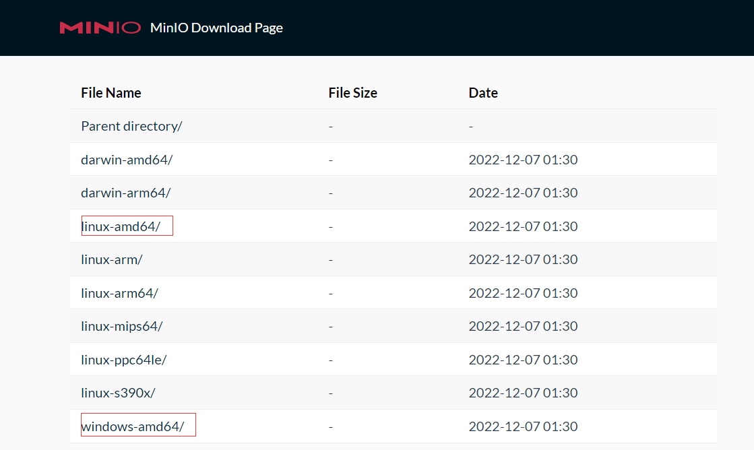
Task: Open the linux-mips64 folder
Action: [x=121, y=326]
